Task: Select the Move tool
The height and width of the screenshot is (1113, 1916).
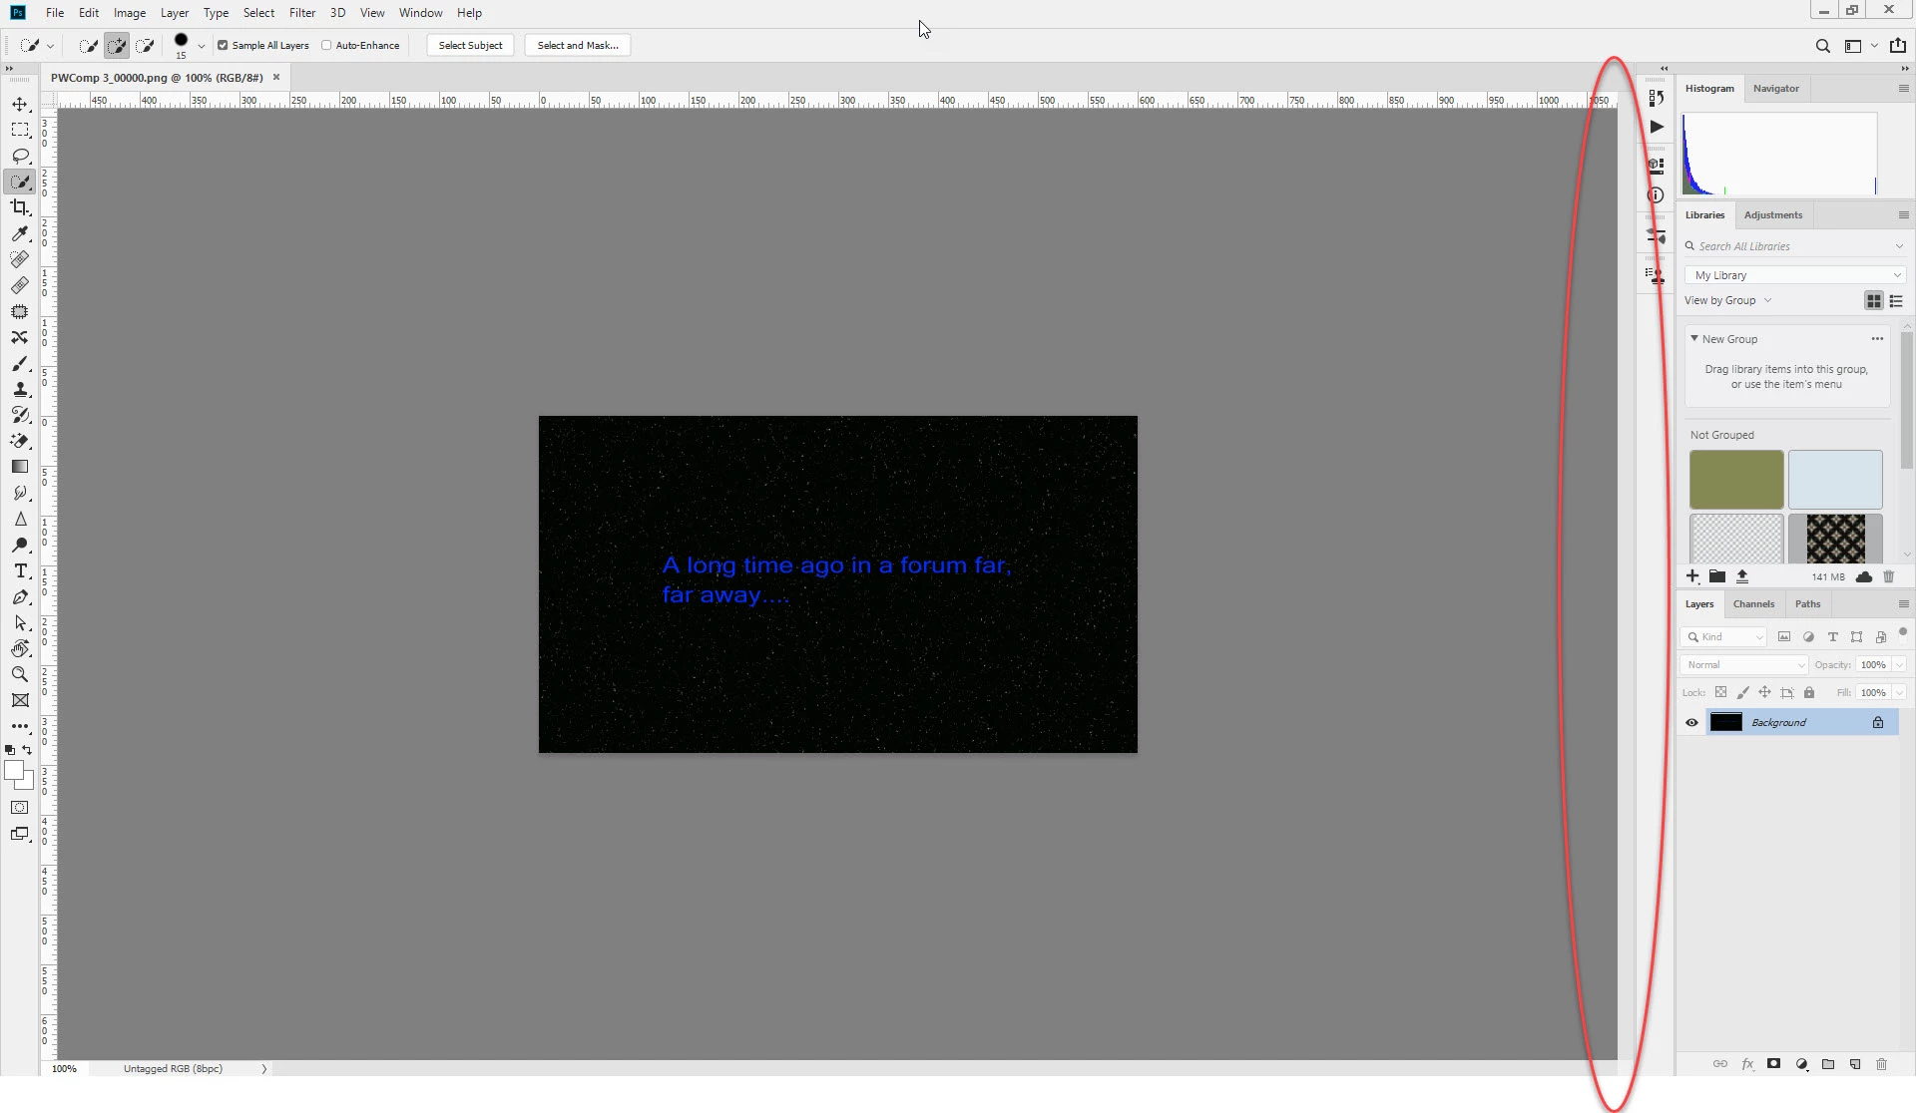Action: click(x=20, y=104)
